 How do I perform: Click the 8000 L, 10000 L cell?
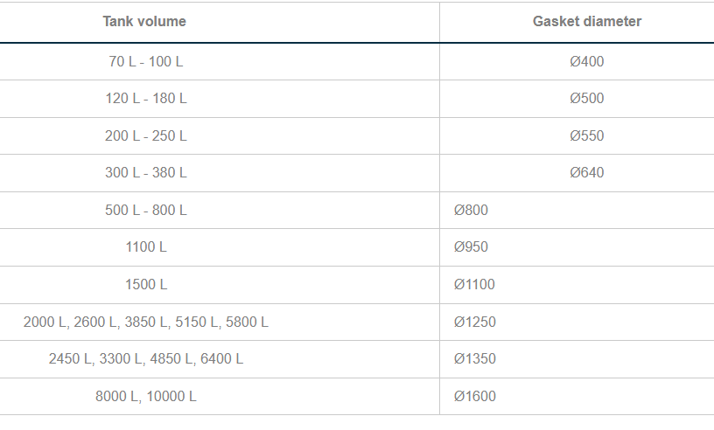point(145,397)
